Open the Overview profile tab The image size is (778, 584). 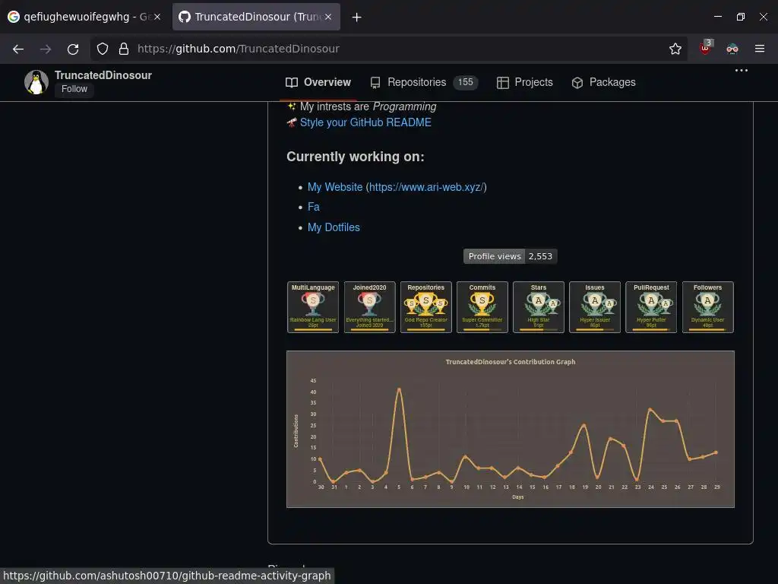tap(318, 82)
